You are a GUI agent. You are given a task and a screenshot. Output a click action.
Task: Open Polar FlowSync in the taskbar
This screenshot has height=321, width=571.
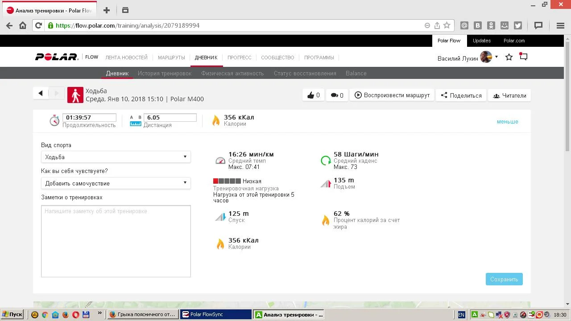[x=216, y=314]
